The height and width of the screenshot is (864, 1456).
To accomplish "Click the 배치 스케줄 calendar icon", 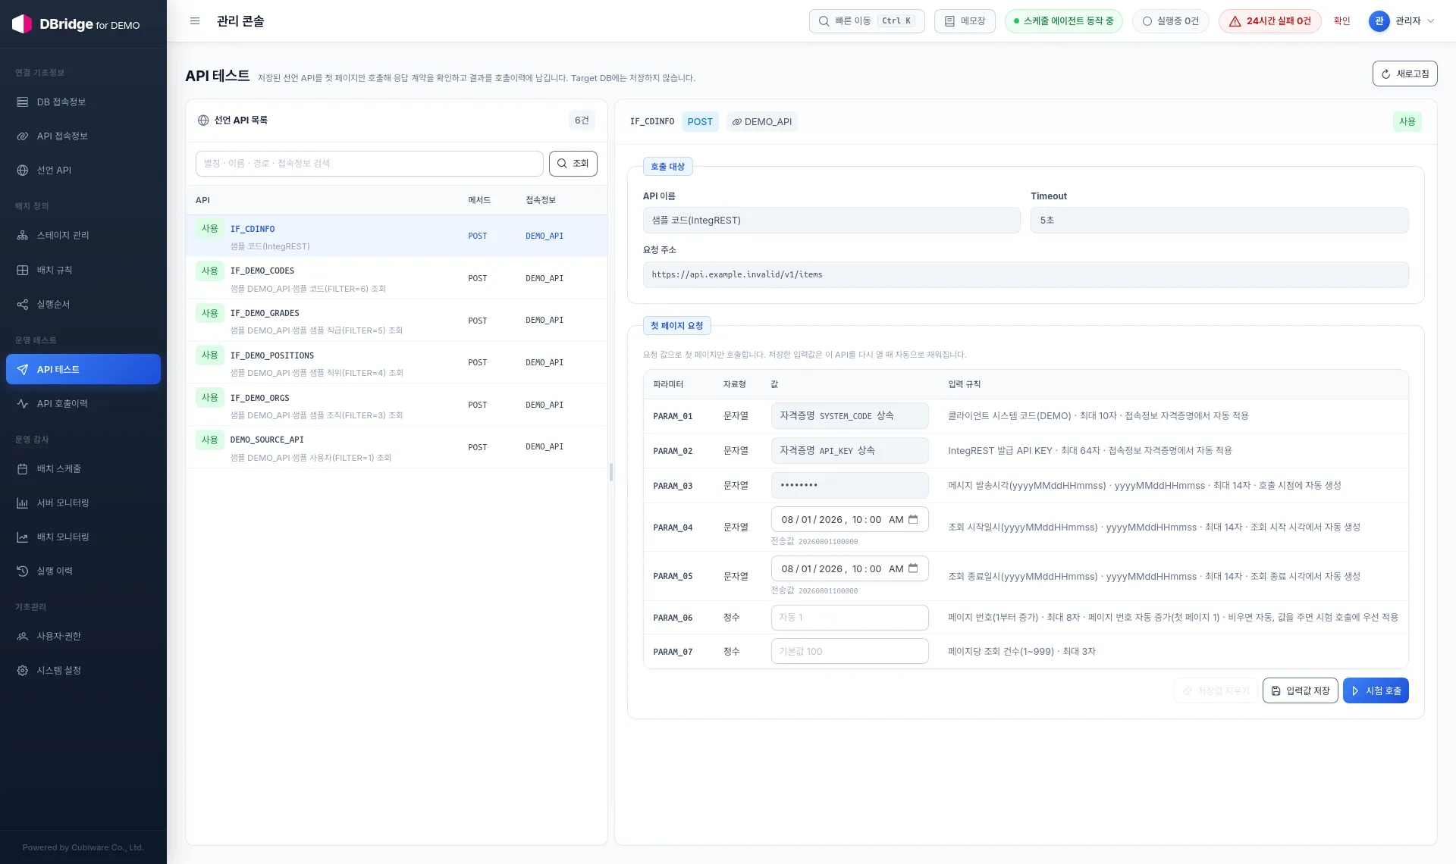I will click(23, 468).
